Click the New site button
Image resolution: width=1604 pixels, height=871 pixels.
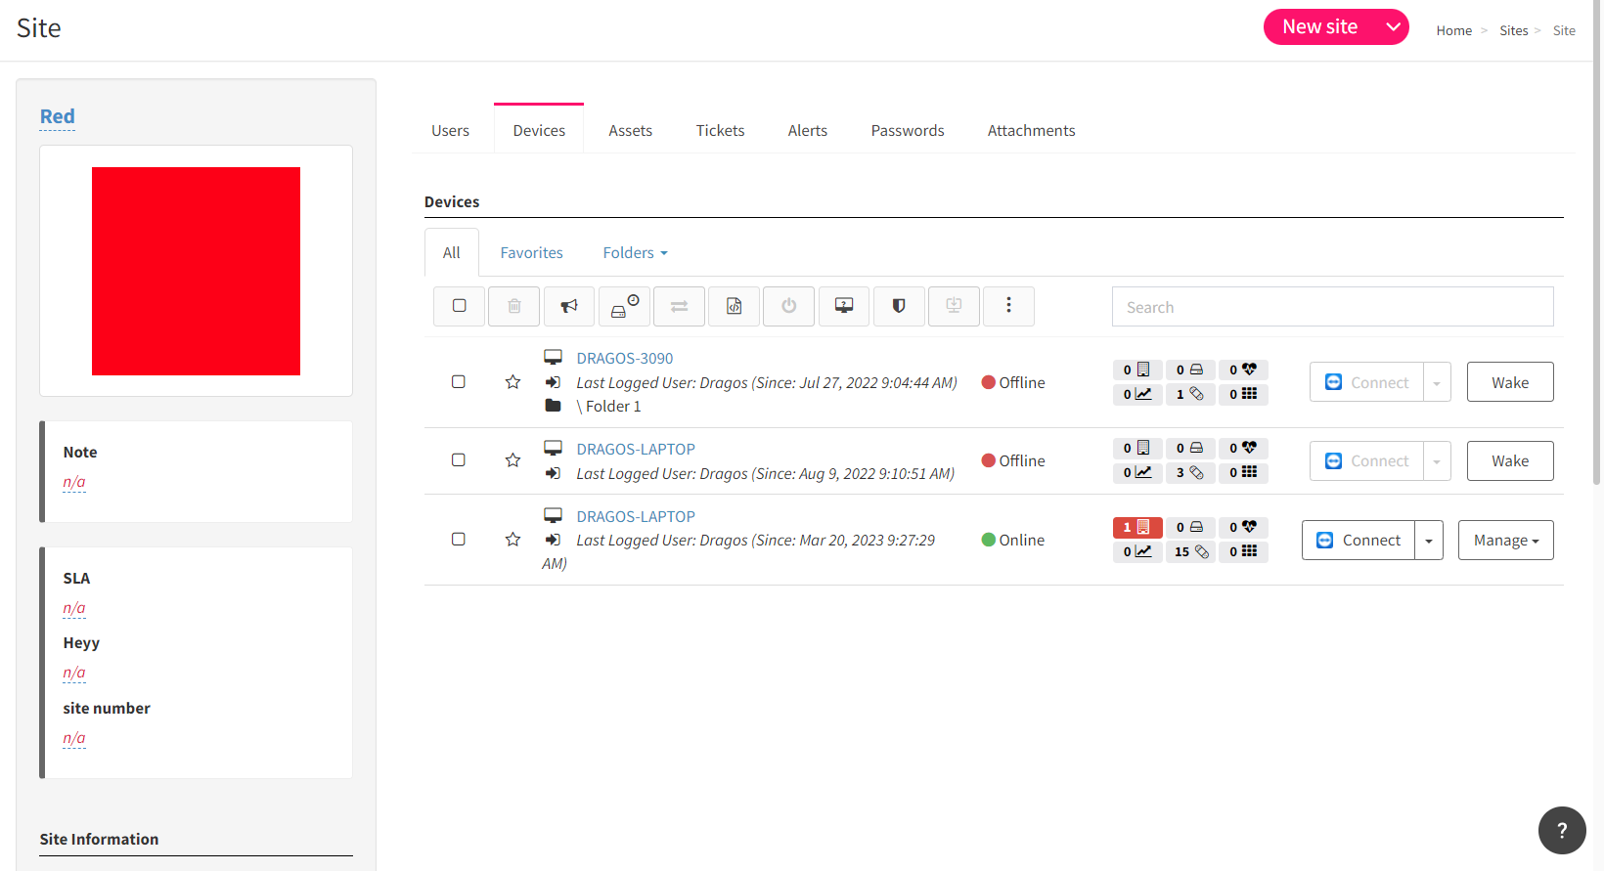point(1320,27)
